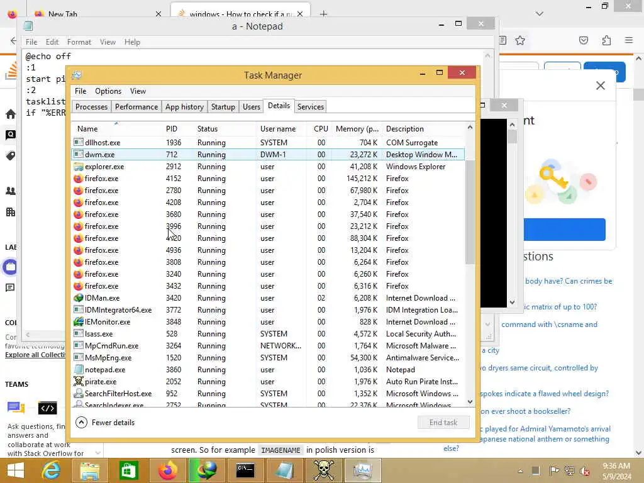This screenshot has width=644, height=483.
Task: Click the Windows Start button
Action: click(x=16, y=470)
